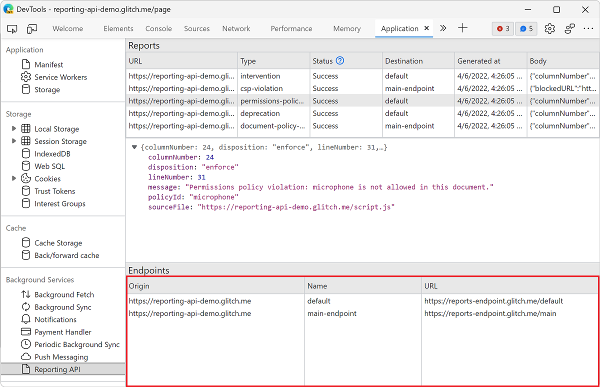This screenshot has height=387, width=600.
Task: Open DevTools settings gear
Action: click(549, 28)
